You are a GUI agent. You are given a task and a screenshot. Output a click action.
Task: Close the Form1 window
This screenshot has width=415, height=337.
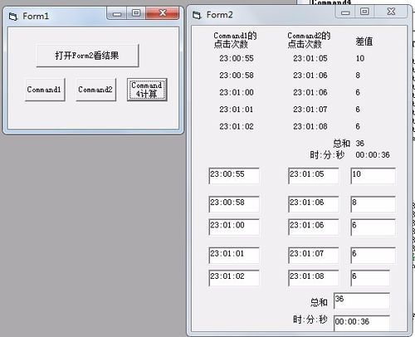tap(163, 13)
